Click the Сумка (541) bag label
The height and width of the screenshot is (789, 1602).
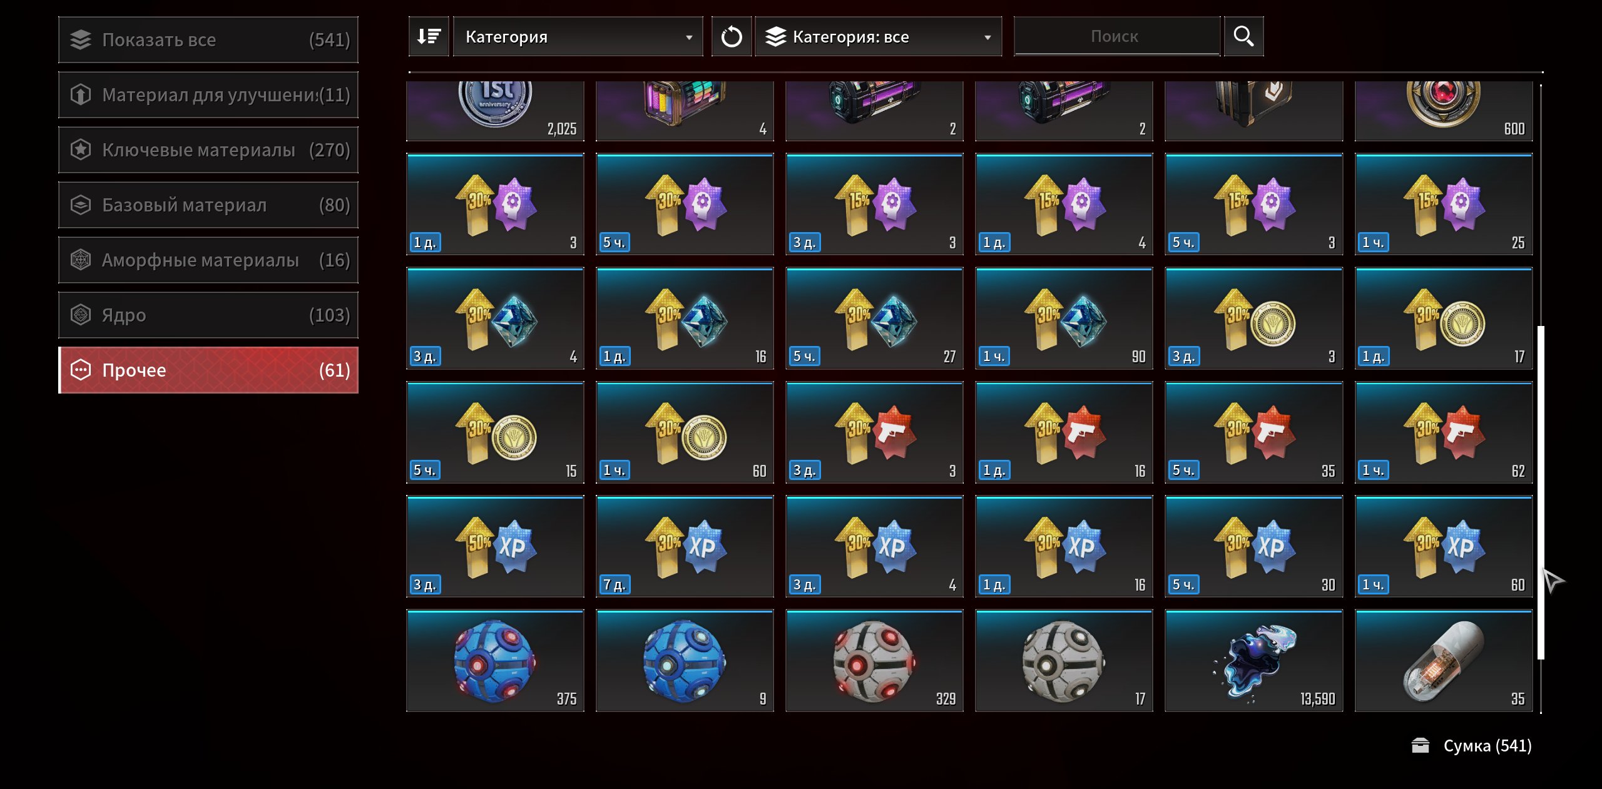[x=1487, y=746]
